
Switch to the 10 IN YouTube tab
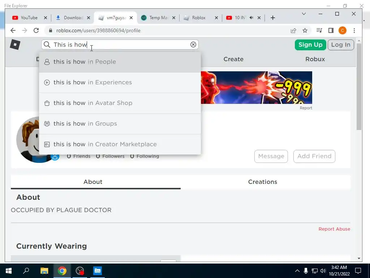pos(240,18)
